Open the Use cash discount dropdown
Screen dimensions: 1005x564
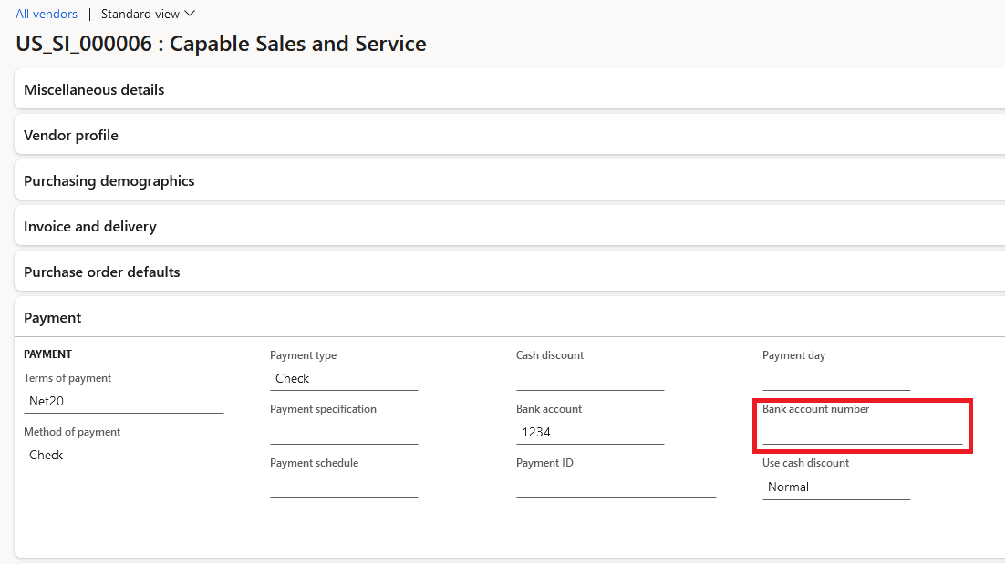point(836,487)
